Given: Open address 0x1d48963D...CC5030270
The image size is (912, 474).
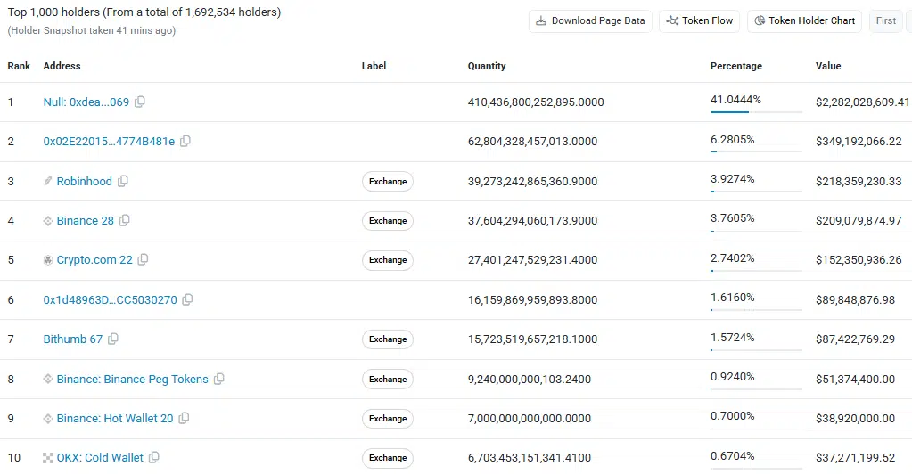Looking at the screenshot, I should click(110, 300).
